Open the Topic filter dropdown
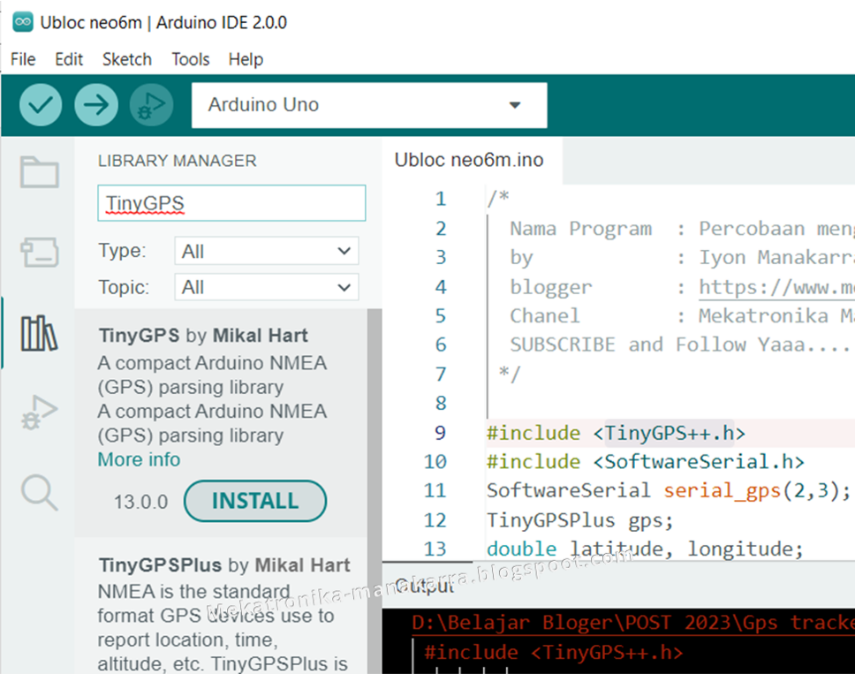 [x=267, y=287]
